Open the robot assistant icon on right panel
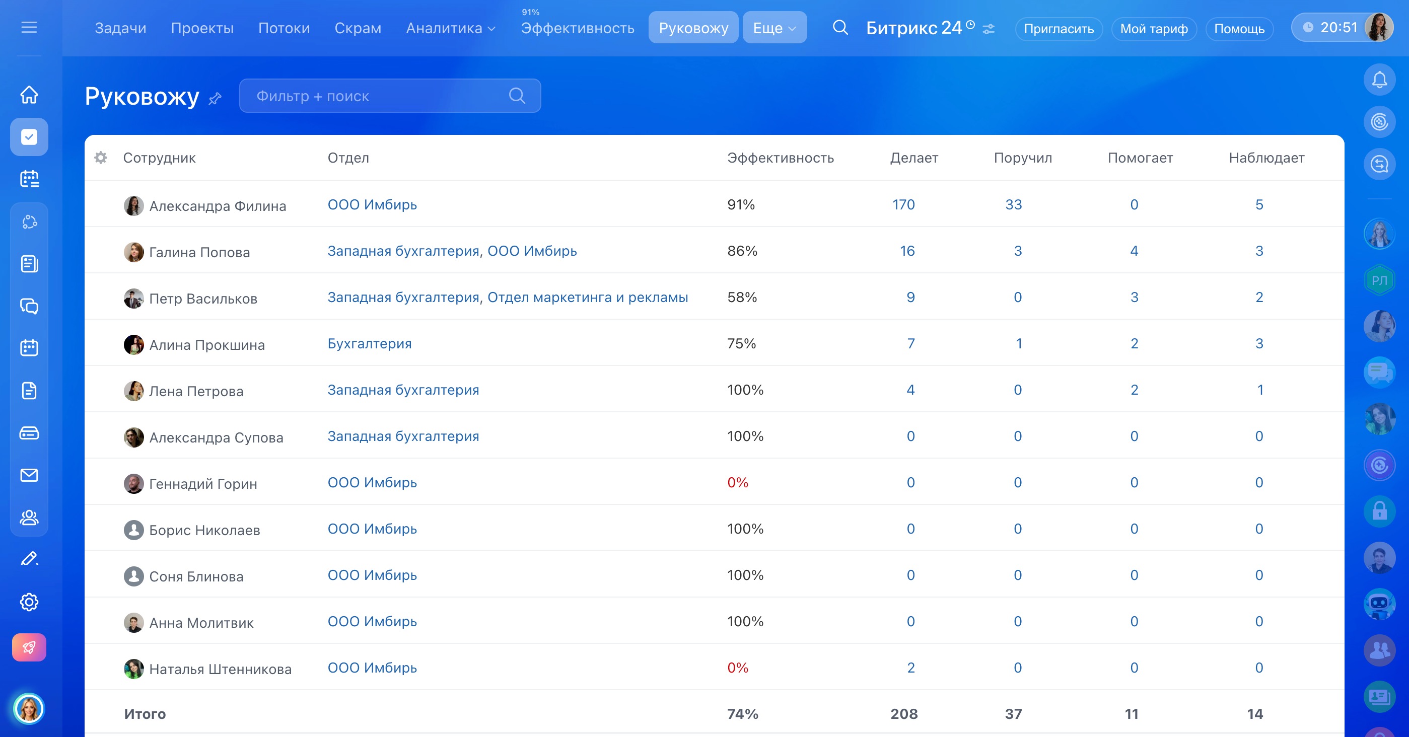The image size is (1409, 737). coord(1379,604)
